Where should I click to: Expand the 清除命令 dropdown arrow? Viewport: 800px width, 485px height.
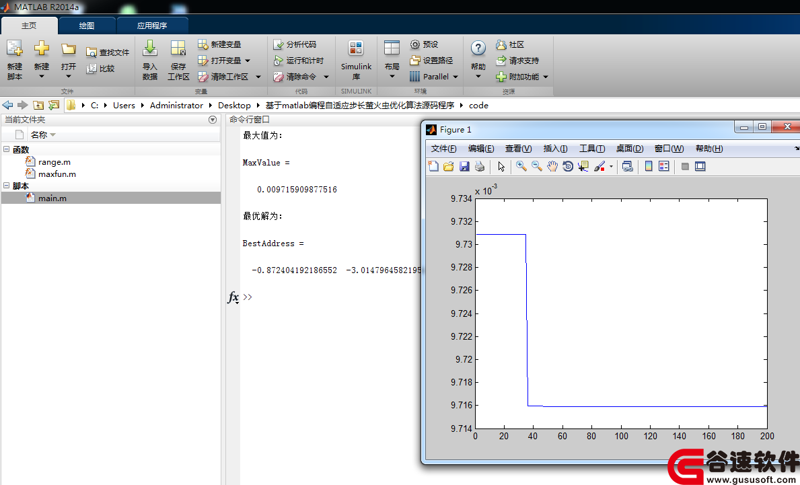(x=326, y=77)
